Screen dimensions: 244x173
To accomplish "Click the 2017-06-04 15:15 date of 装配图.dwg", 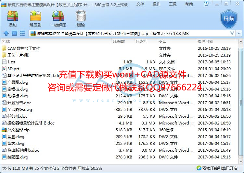I will [x=214, y=157].
